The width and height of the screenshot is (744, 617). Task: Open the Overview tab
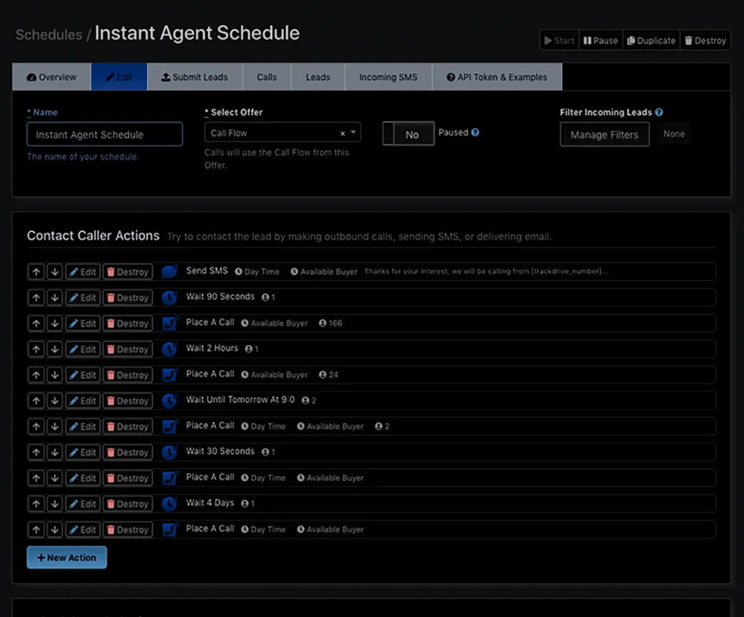(x=51, y=77)
